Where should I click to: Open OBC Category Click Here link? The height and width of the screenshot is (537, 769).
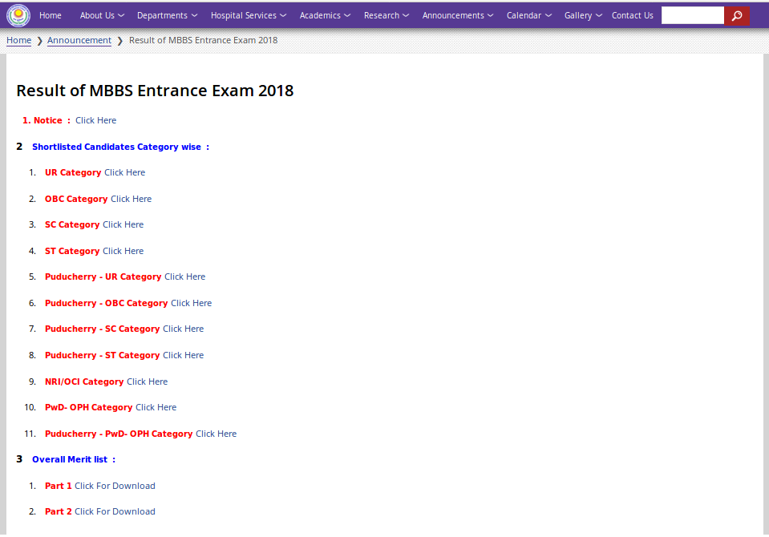click(x=131, y=199)
